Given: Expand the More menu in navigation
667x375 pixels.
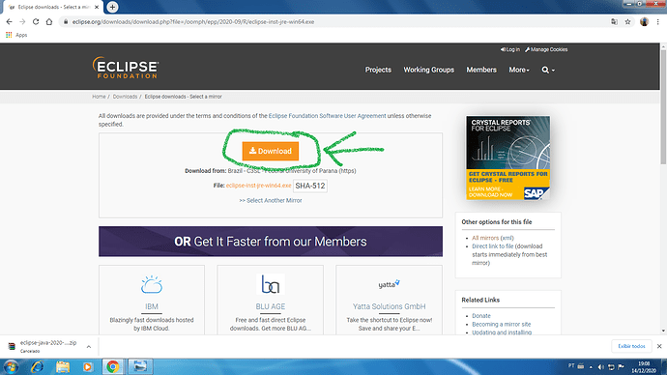Looking at the screenshot, I should 519,70.
